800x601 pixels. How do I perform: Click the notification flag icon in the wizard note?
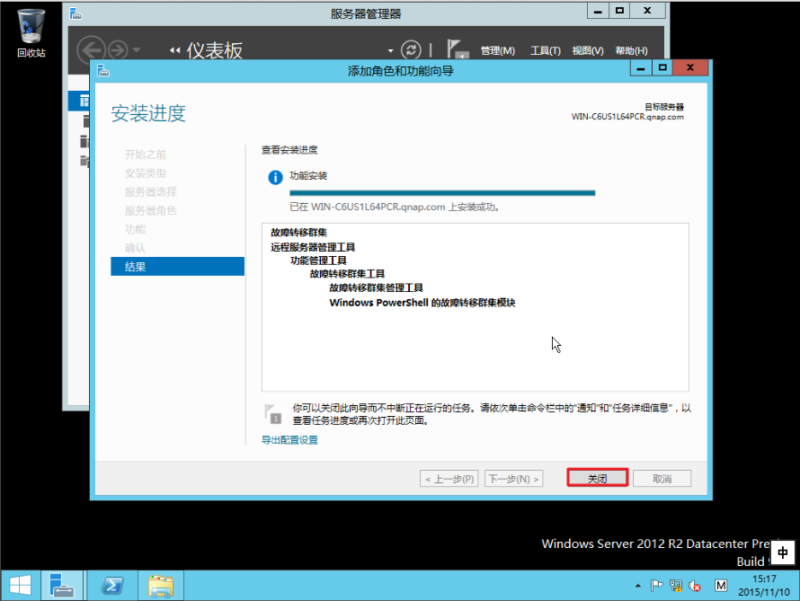point(273,413)
